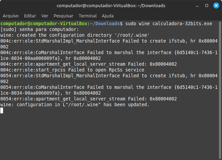Click the 'start_rpcss Failed to open RpcSs' line
Screen dimensions: 222x160
[x=72, y=70]
